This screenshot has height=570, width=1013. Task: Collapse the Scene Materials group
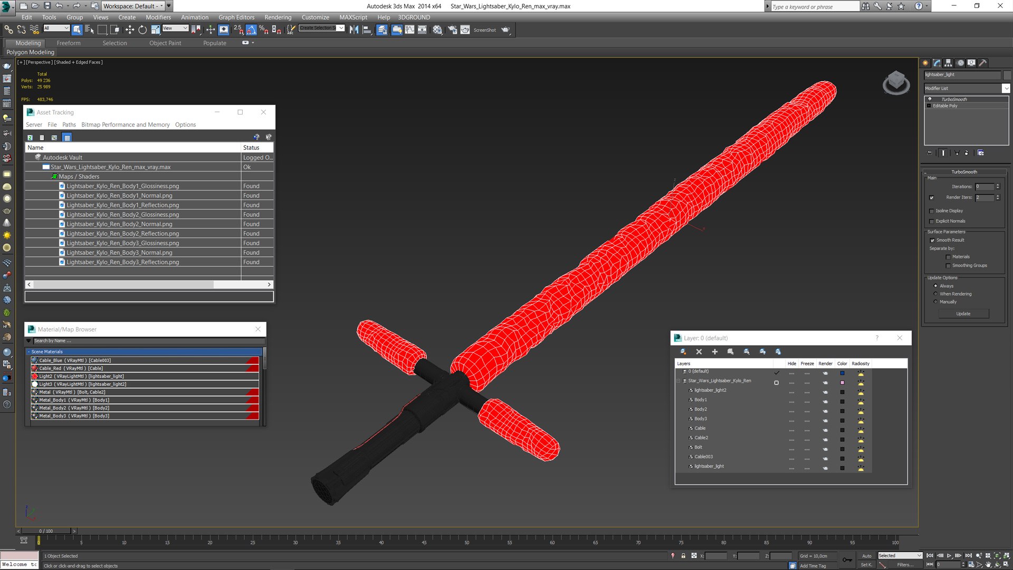point(28,351)
